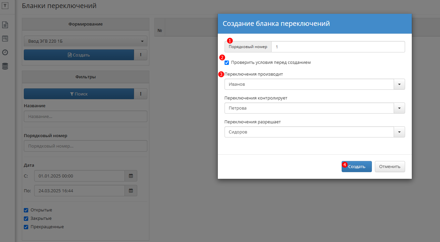This screenshot has width=440, height=242.
Task: Toggle the Открытые filter checkbox
Action: pyautogui.click(x=26, y=210)
